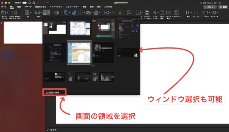
Task: Open the Acrobat tab
Action: pyautogui.click(x=108, y=7)
